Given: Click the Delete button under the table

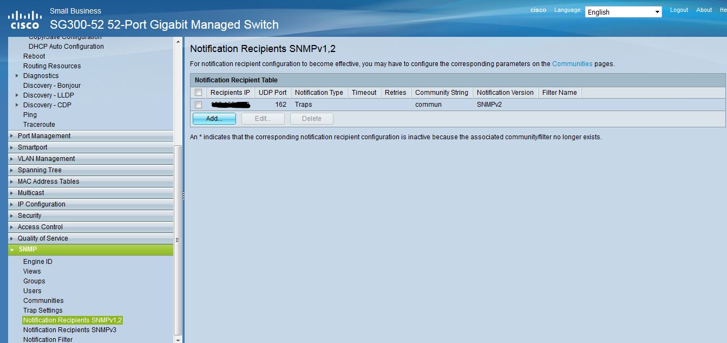Looking at the screenshot, I should click(x=312, y=119).
